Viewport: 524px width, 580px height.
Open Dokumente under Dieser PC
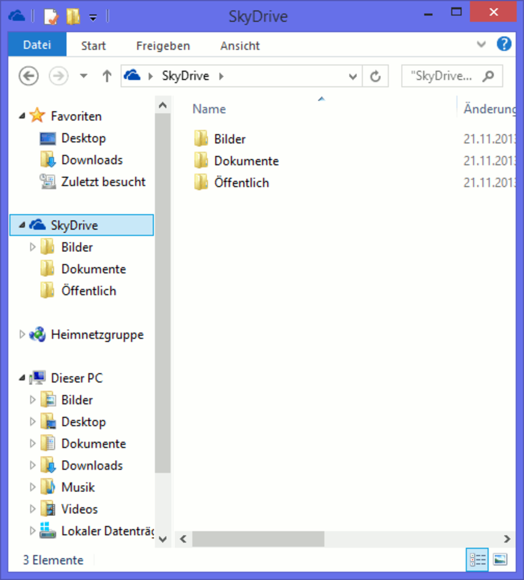pos(94,443)
